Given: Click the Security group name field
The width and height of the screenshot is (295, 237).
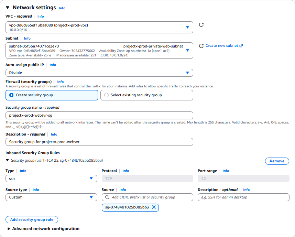Looking at the screenshot, I should point(99,115).
